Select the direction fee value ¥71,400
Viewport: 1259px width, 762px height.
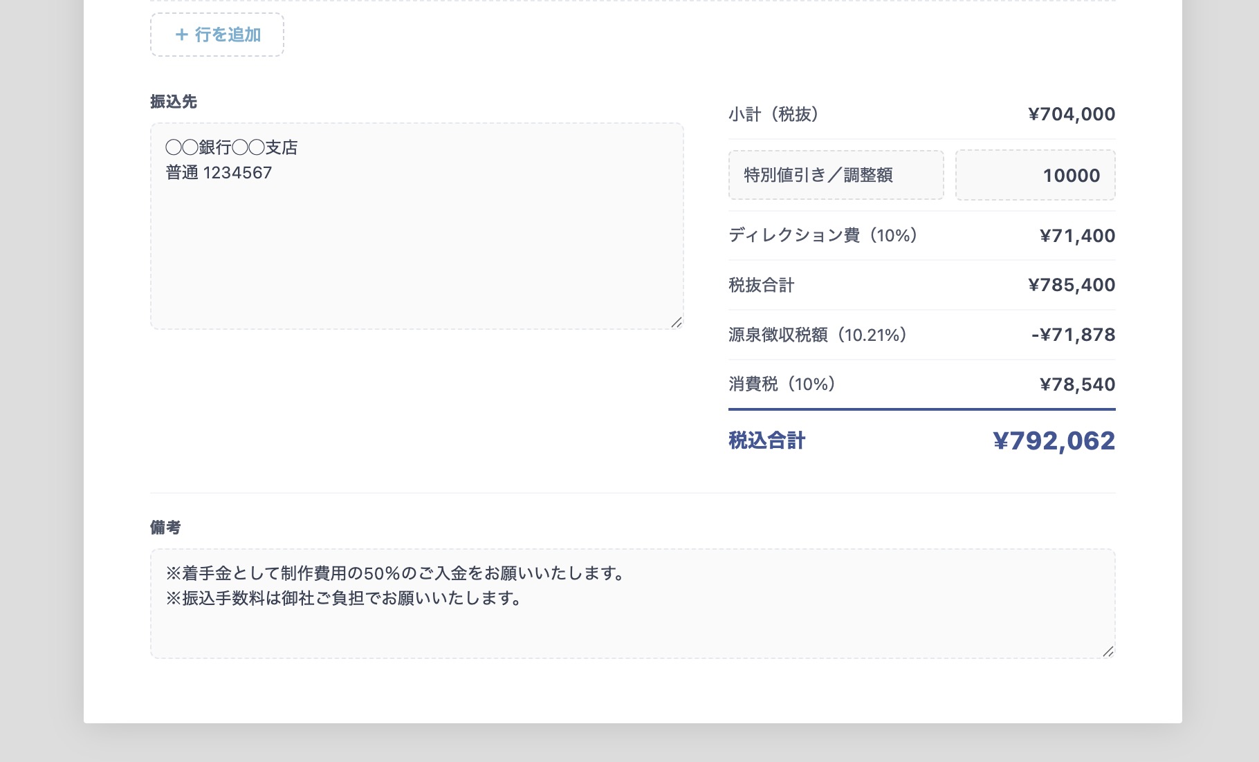coord(1077,236)
